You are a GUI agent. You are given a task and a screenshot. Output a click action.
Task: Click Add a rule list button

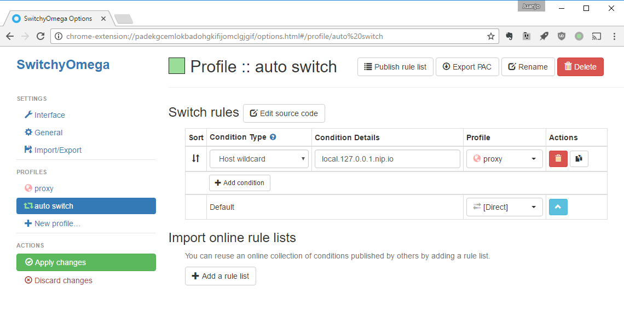click(x=221, y=276)
